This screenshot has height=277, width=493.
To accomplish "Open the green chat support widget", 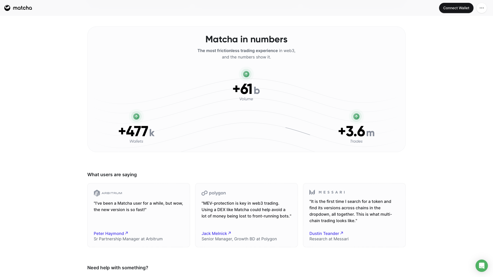I will click(481, 265).
